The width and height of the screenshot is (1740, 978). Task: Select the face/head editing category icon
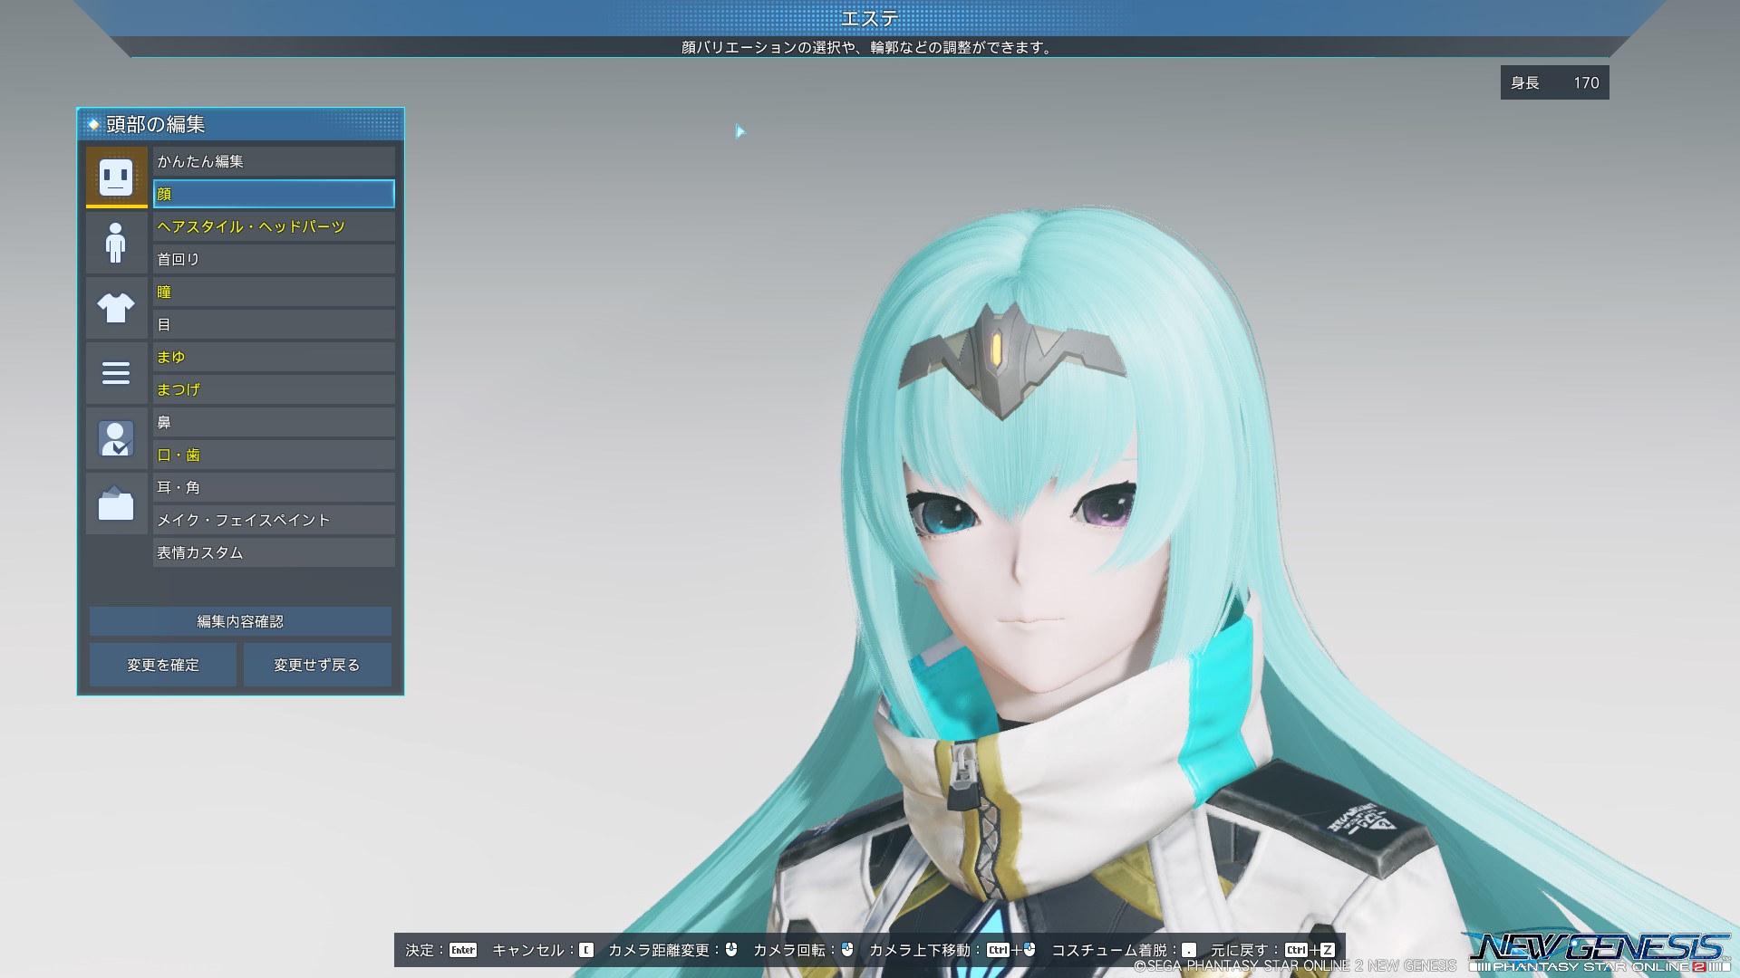(x=116, y=177)
